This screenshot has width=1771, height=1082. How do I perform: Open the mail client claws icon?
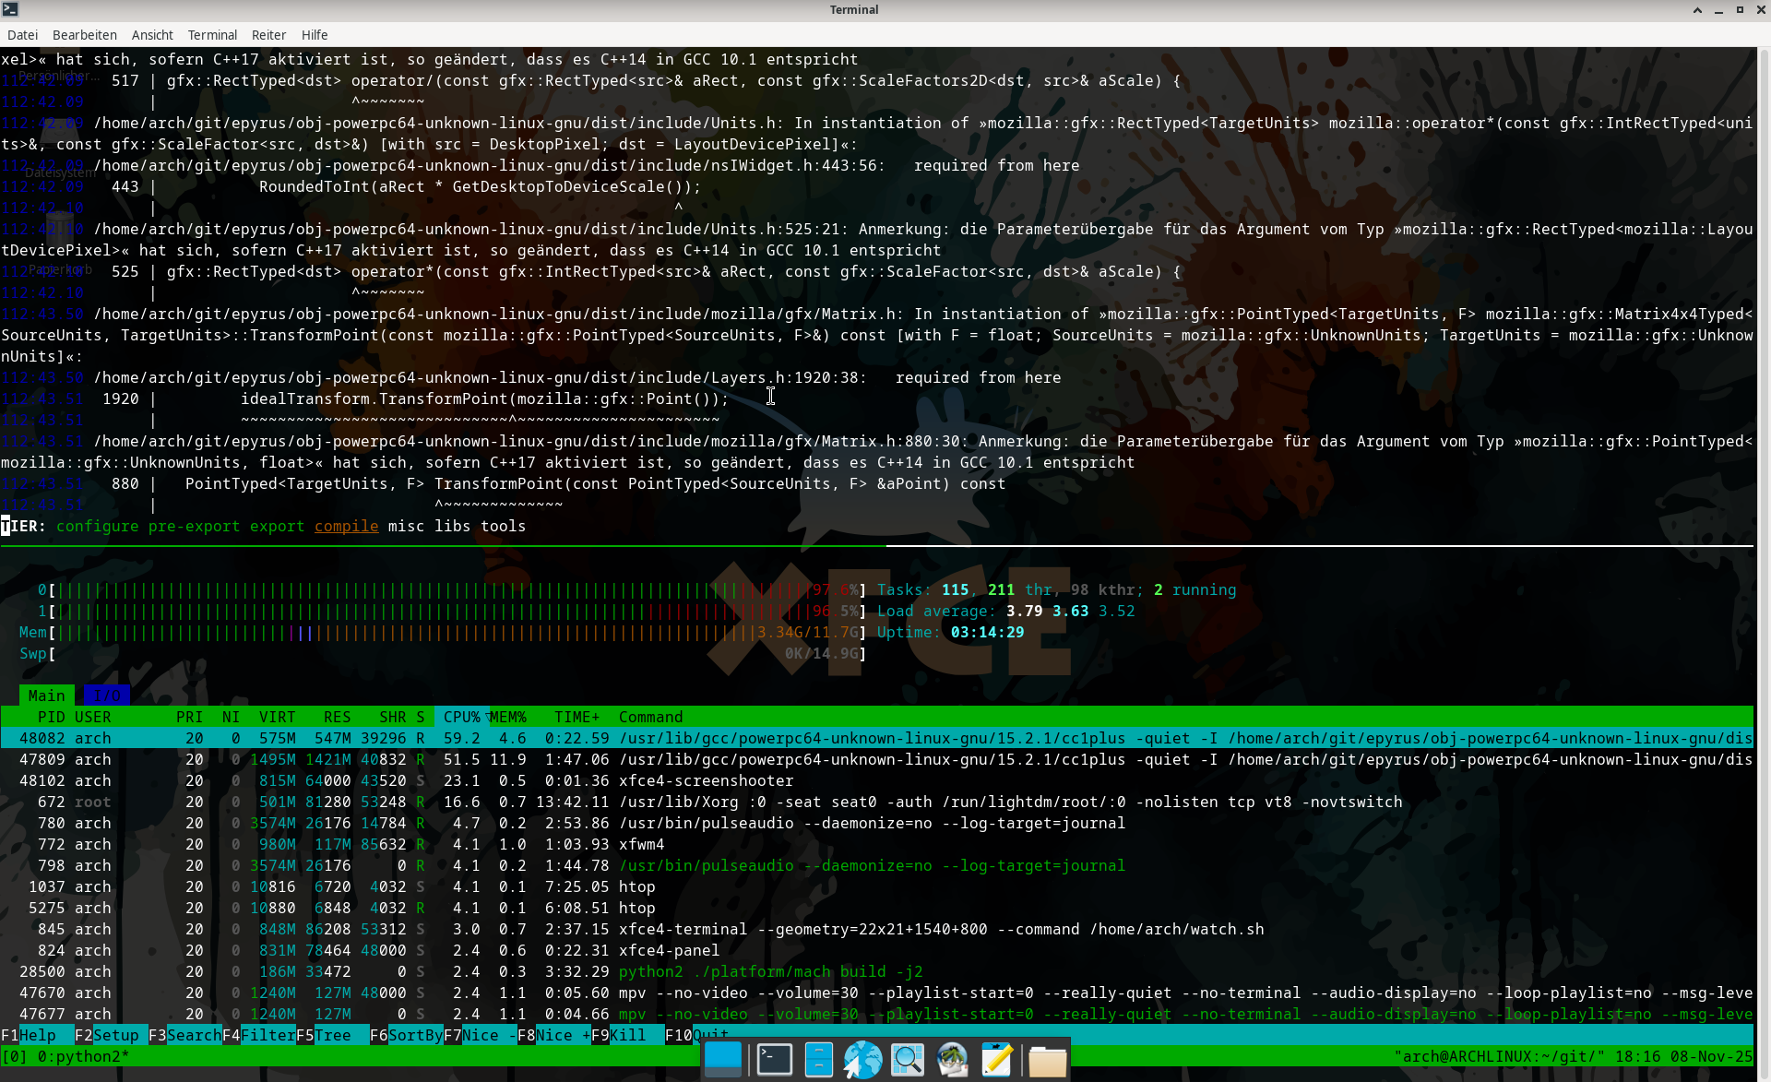[x=952, y=1060]
